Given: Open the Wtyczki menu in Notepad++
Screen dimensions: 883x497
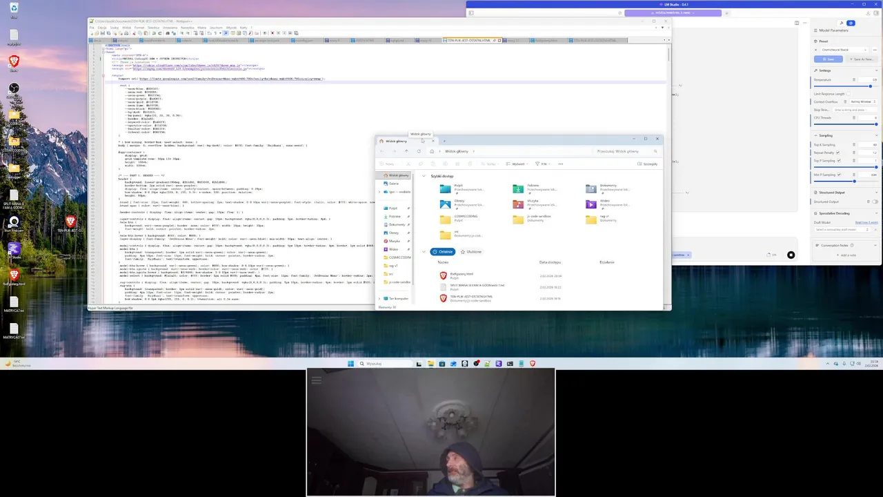Looking at the screenshot, I should pyautogui.click(x=231, y=28).
